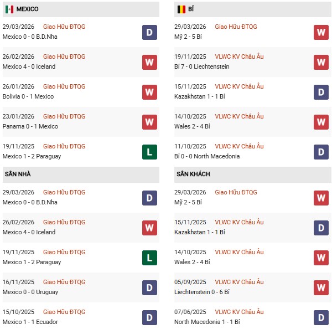Click the Belgium flag icon
This screenshot has width=332, height=329.
point(181,9)
